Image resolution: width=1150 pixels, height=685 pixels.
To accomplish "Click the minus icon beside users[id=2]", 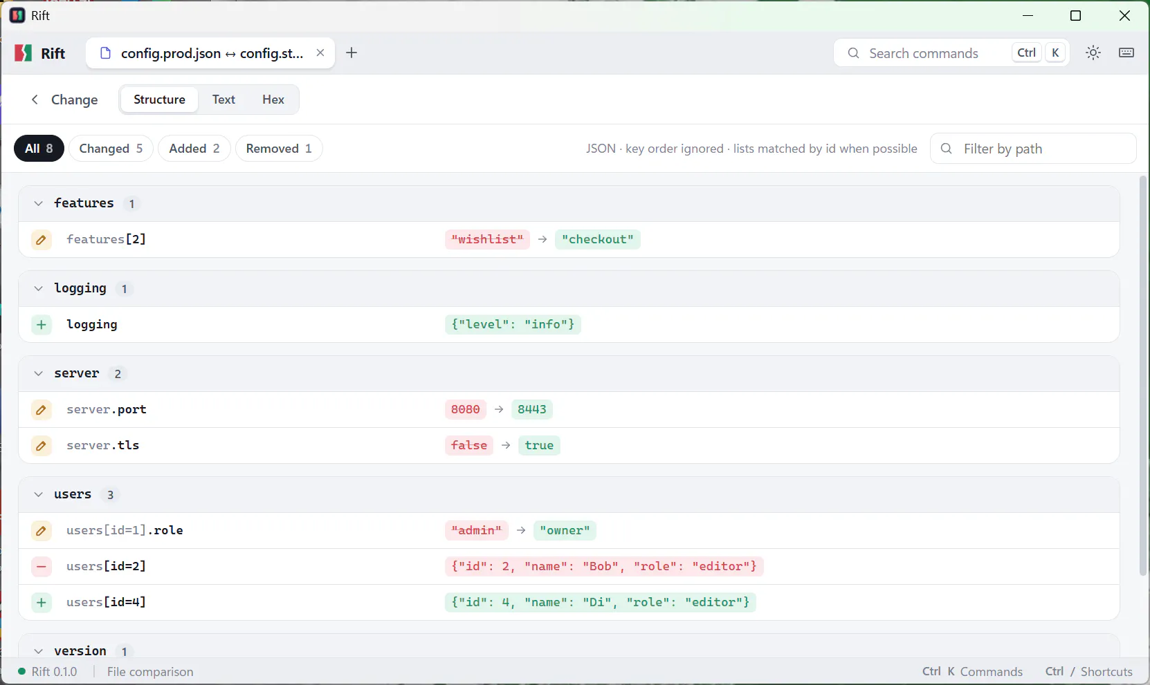I will (42, 567).
